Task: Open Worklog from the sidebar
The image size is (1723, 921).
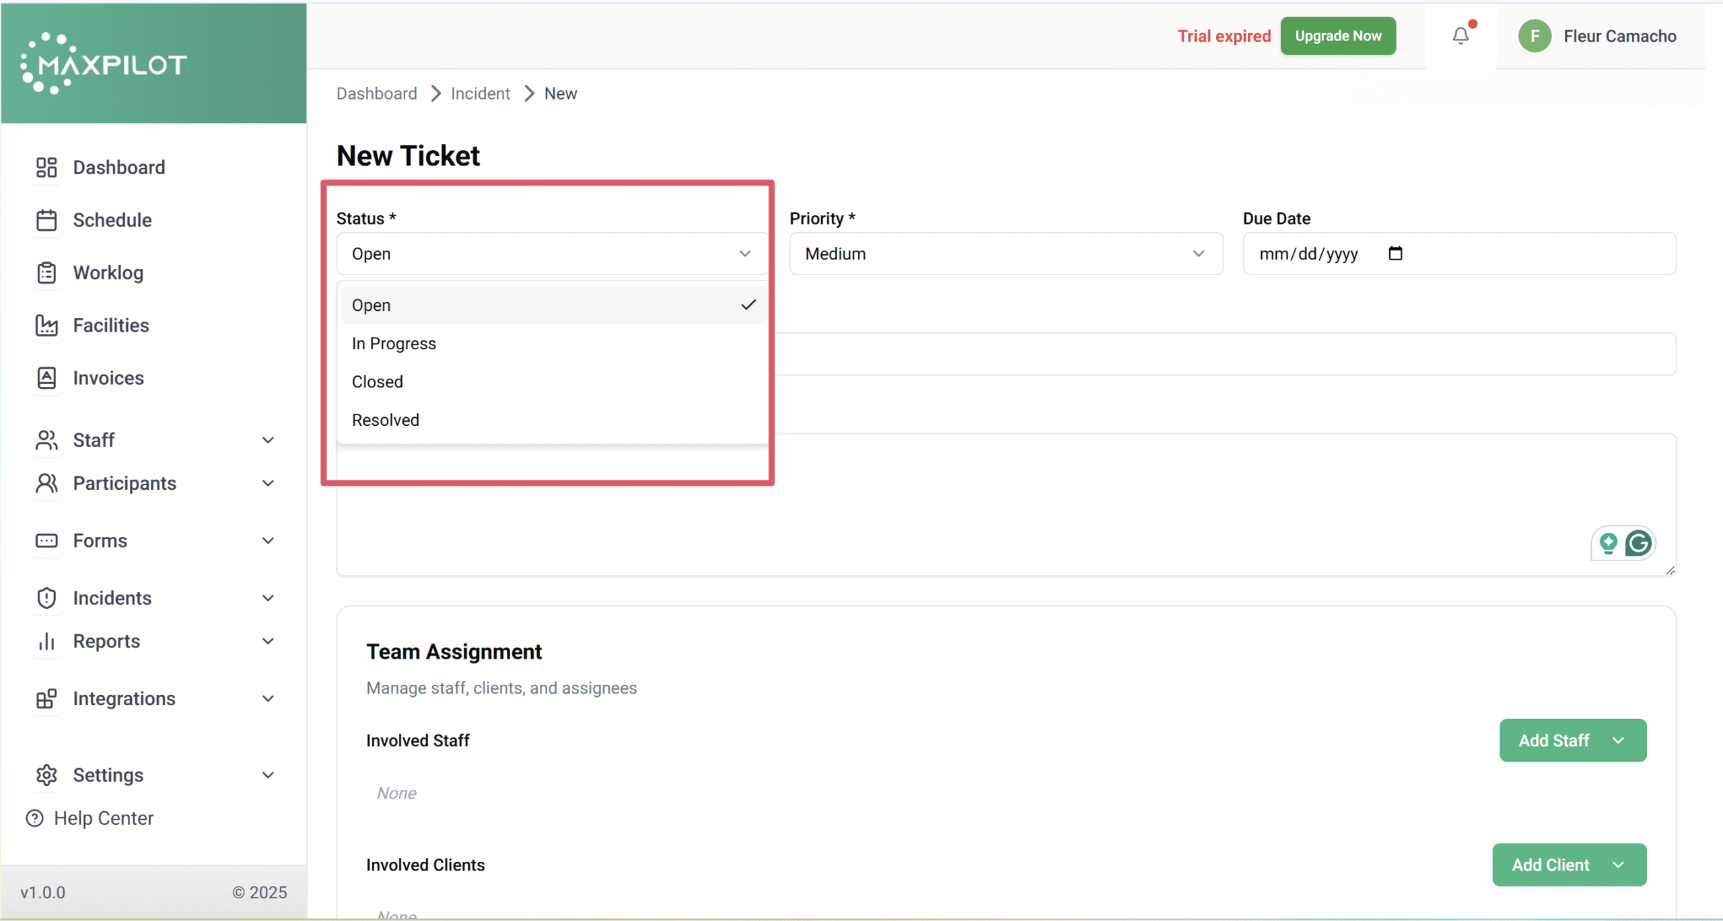Action: 108,272
